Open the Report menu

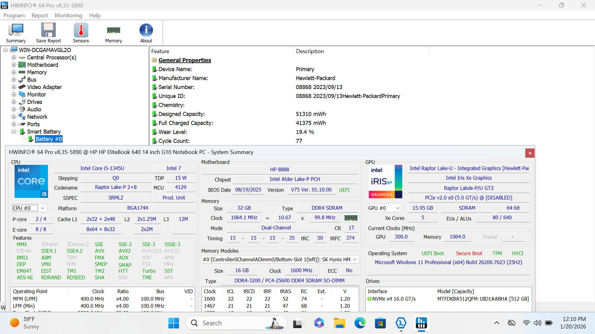click(x=39, y=15)
